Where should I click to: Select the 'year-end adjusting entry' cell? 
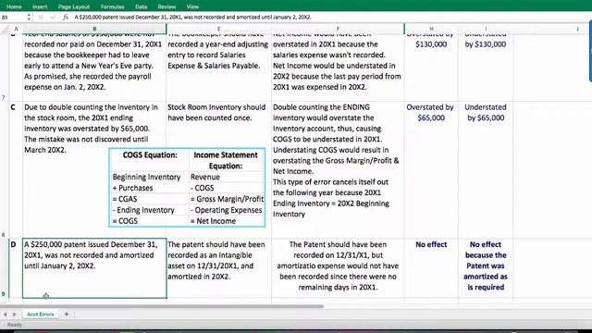point(218,68)
